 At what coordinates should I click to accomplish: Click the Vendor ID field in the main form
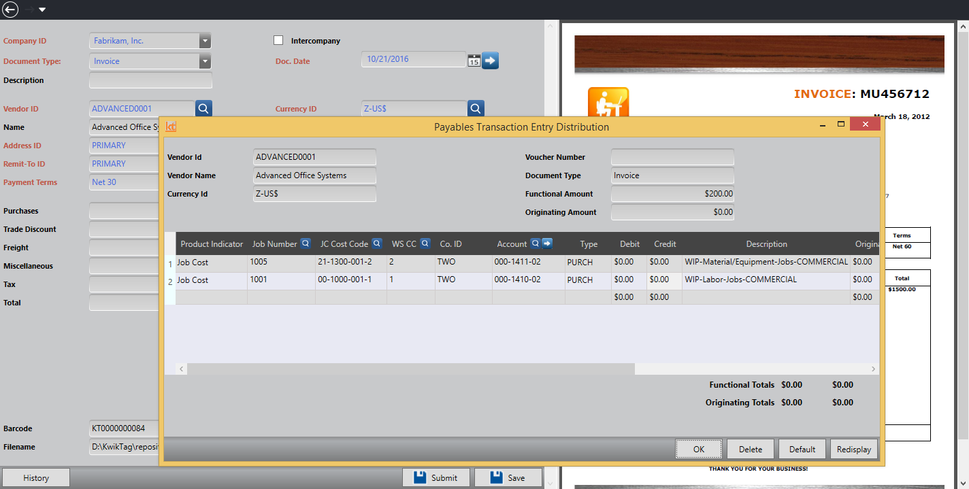pyautogui.click(x=142, y=108)
